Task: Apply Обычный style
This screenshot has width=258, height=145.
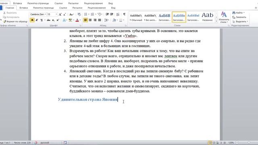Action: (136, 17)
